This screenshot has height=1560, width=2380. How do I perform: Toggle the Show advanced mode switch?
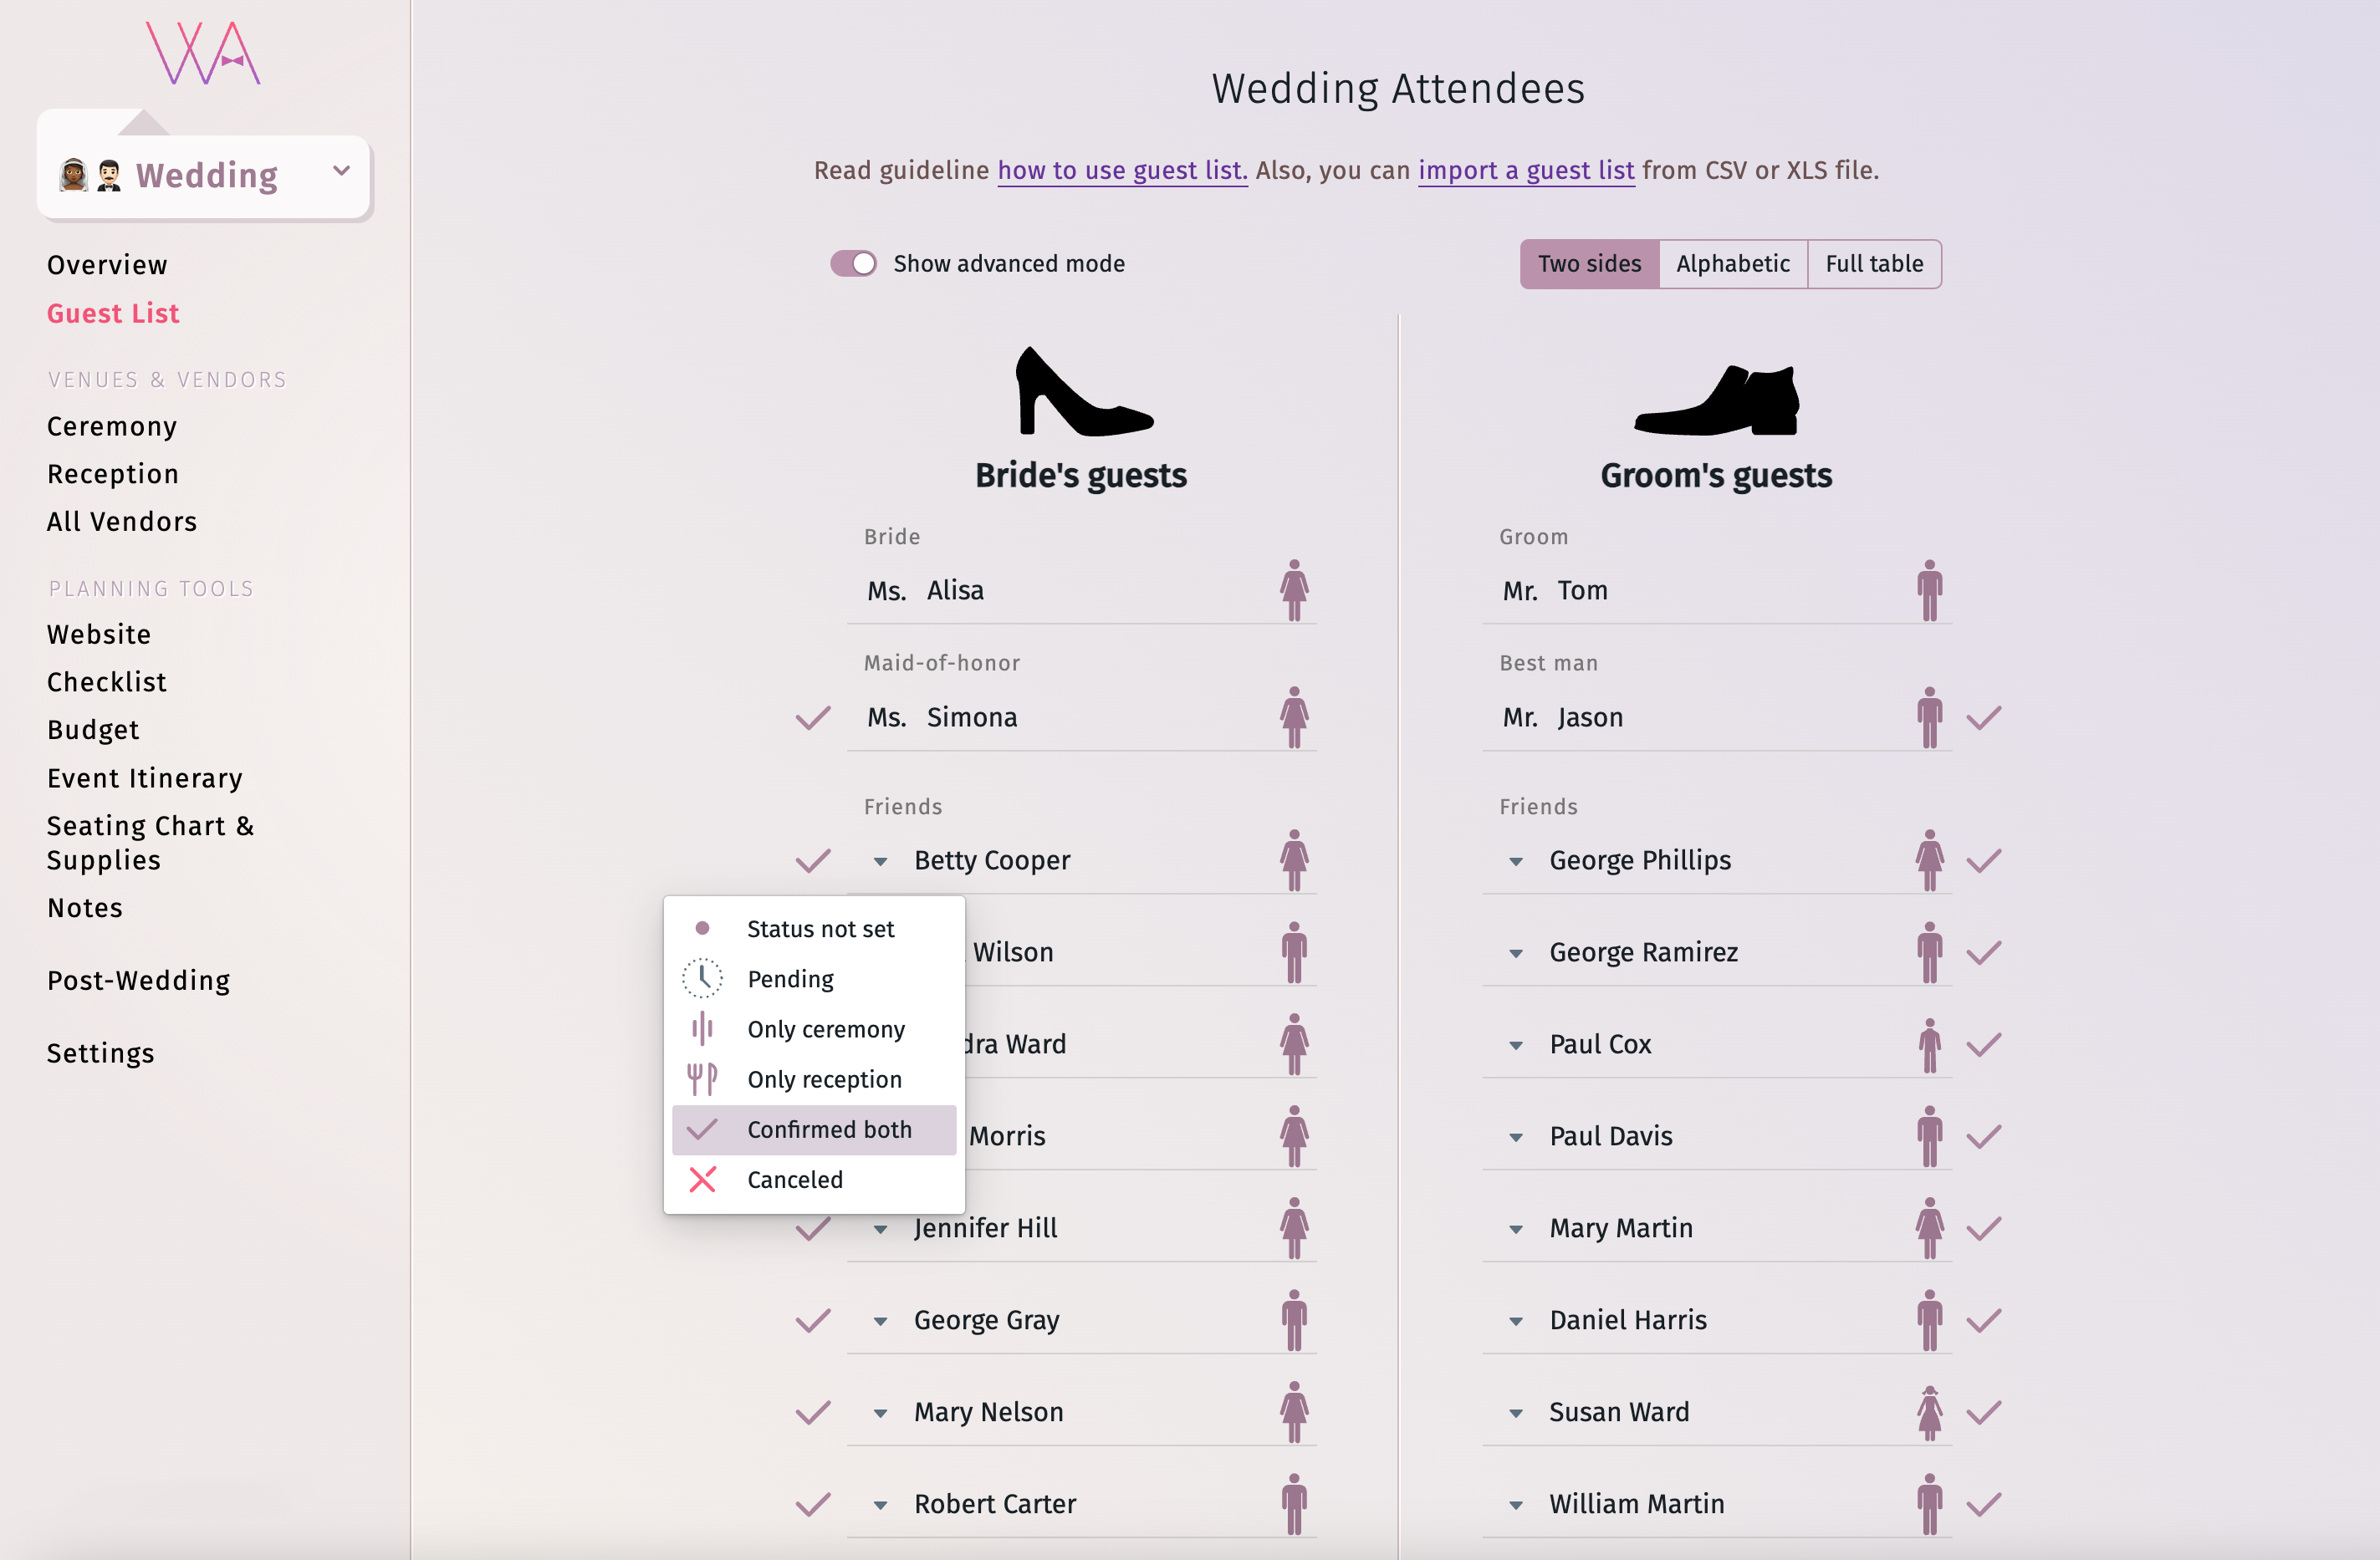[854, 263]
